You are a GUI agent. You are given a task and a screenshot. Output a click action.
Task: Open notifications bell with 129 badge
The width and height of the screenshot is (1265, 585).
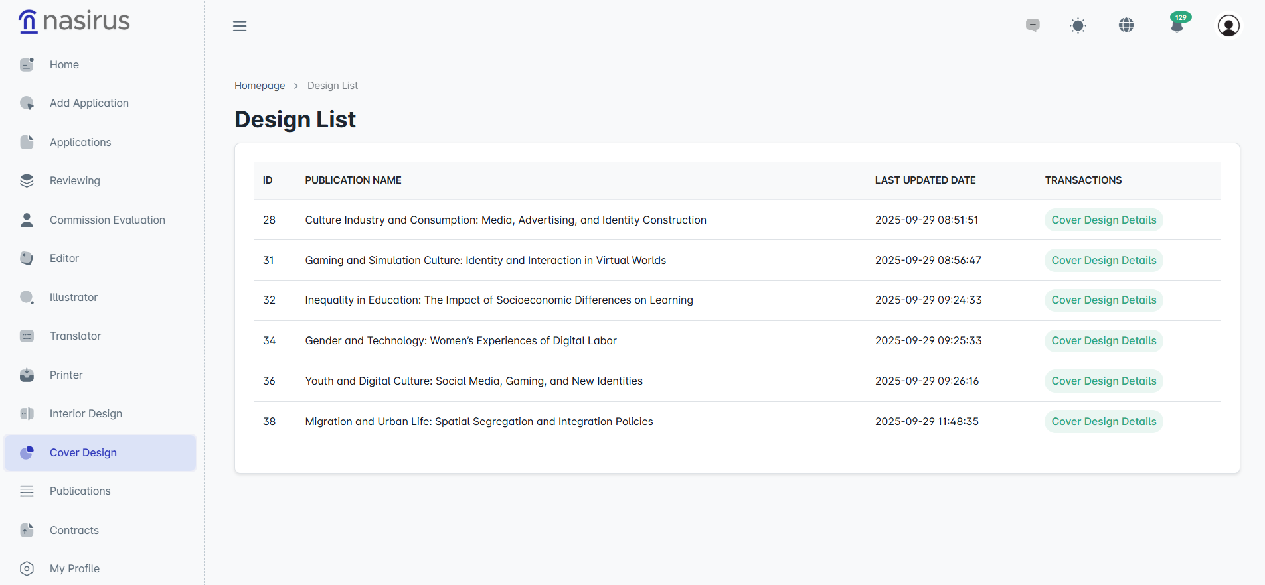1177,25
